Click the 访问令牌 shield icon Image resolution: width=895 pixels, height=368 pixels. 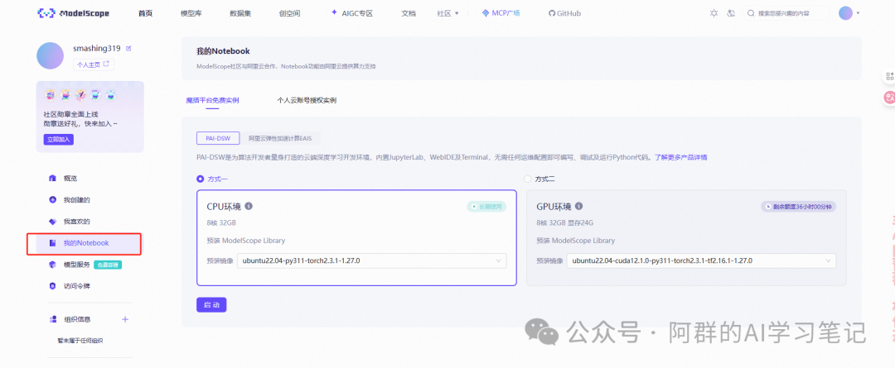pos(52,286)
